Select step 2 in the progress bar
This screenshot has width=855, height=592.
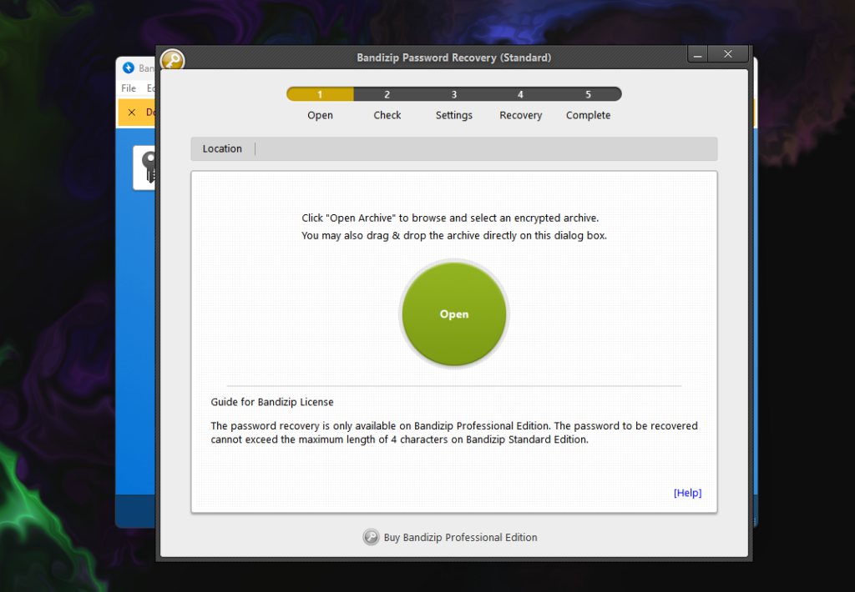[387, 94]
